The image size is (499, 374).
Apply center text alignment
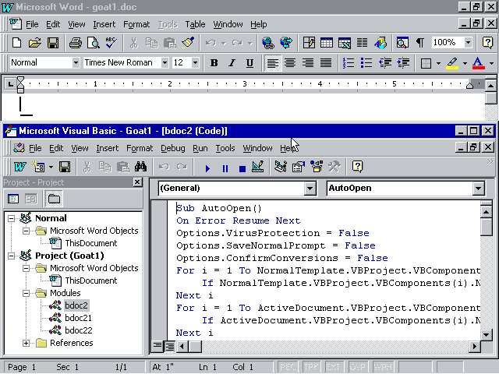pos(290,63)
